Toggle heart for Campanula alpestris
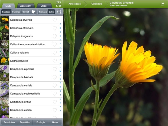The image size is (168, 126). [x=54, y=69]
